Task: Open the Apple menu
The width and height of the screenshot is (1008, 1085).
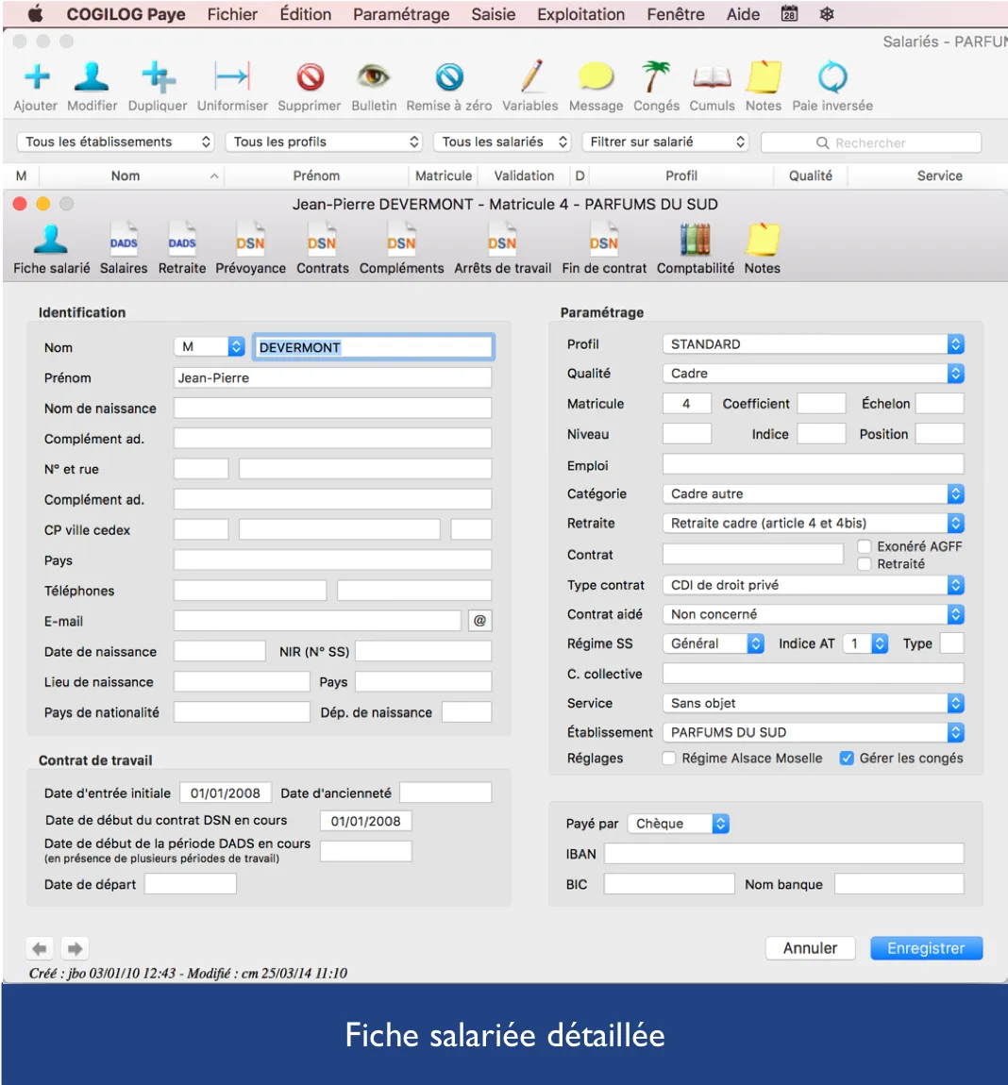Action: pos(34,14)
